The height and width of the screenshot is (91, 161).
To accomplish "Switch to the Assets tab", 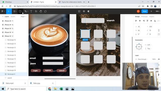I will [13, 16].
